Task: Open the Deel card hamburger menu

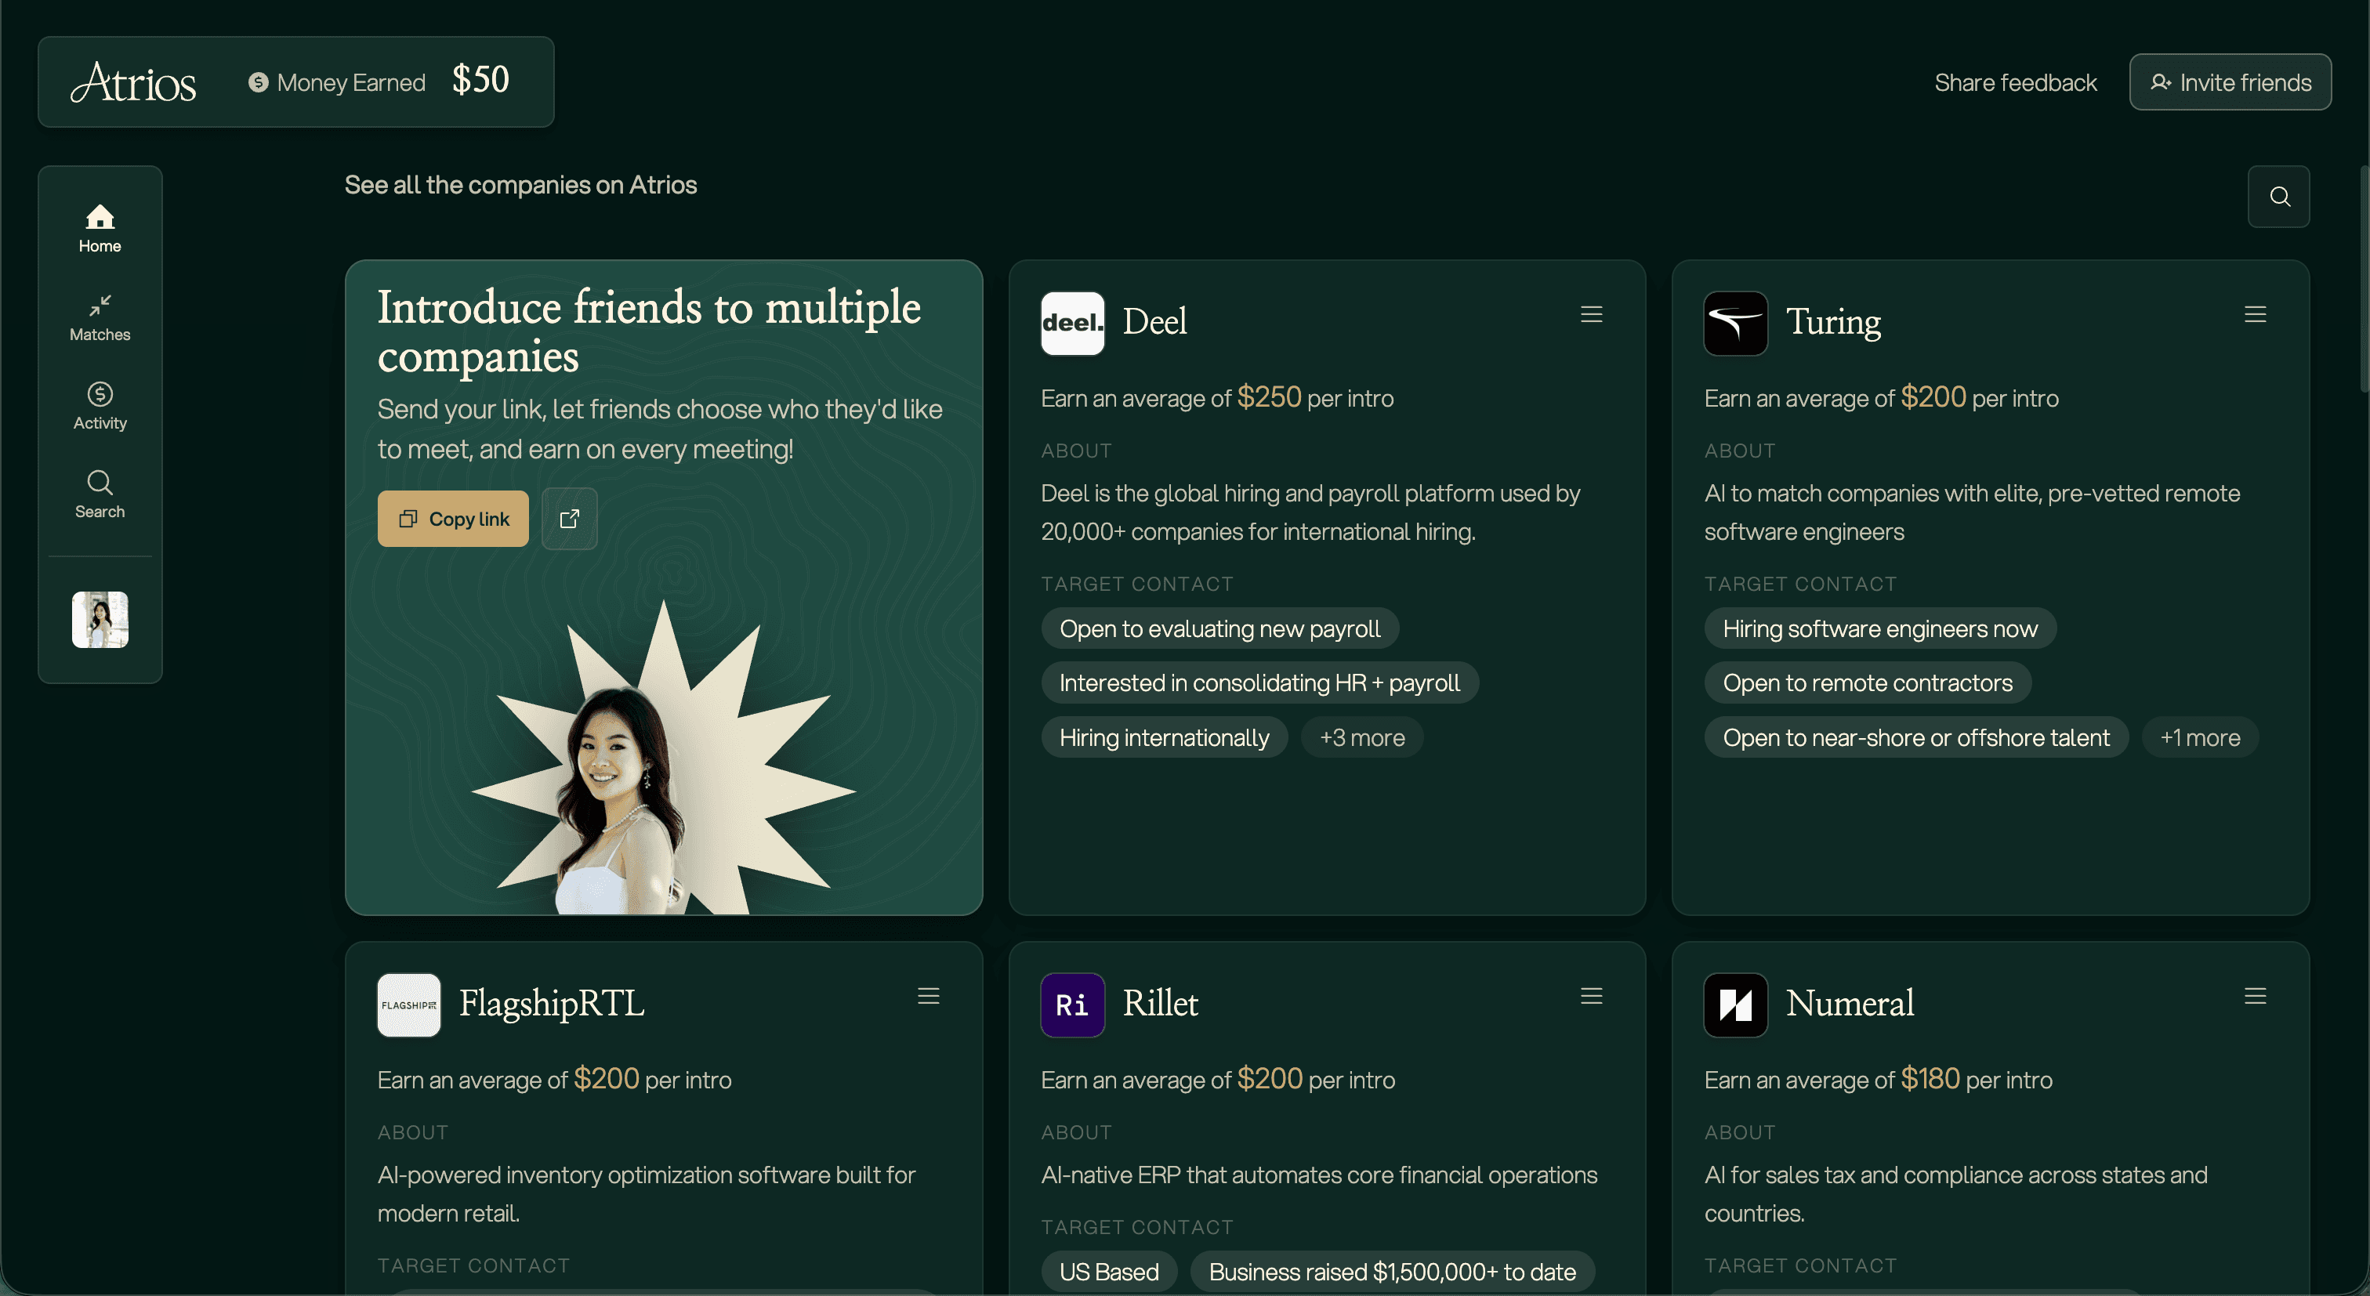Action: coord(1592,314)
